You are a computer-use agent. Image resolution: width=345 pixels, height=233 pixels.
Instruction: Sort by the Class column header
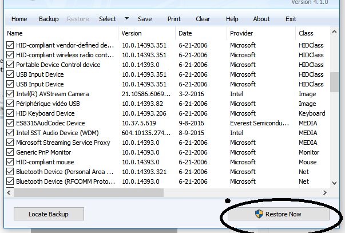(x=306, y=33)
